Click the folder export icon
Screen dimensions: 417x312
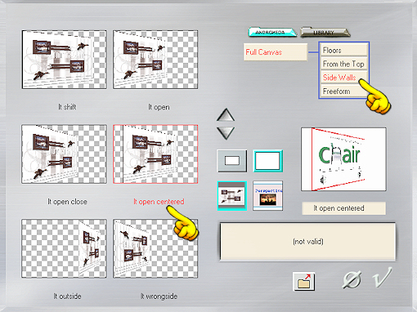click(x=304, y=282)
